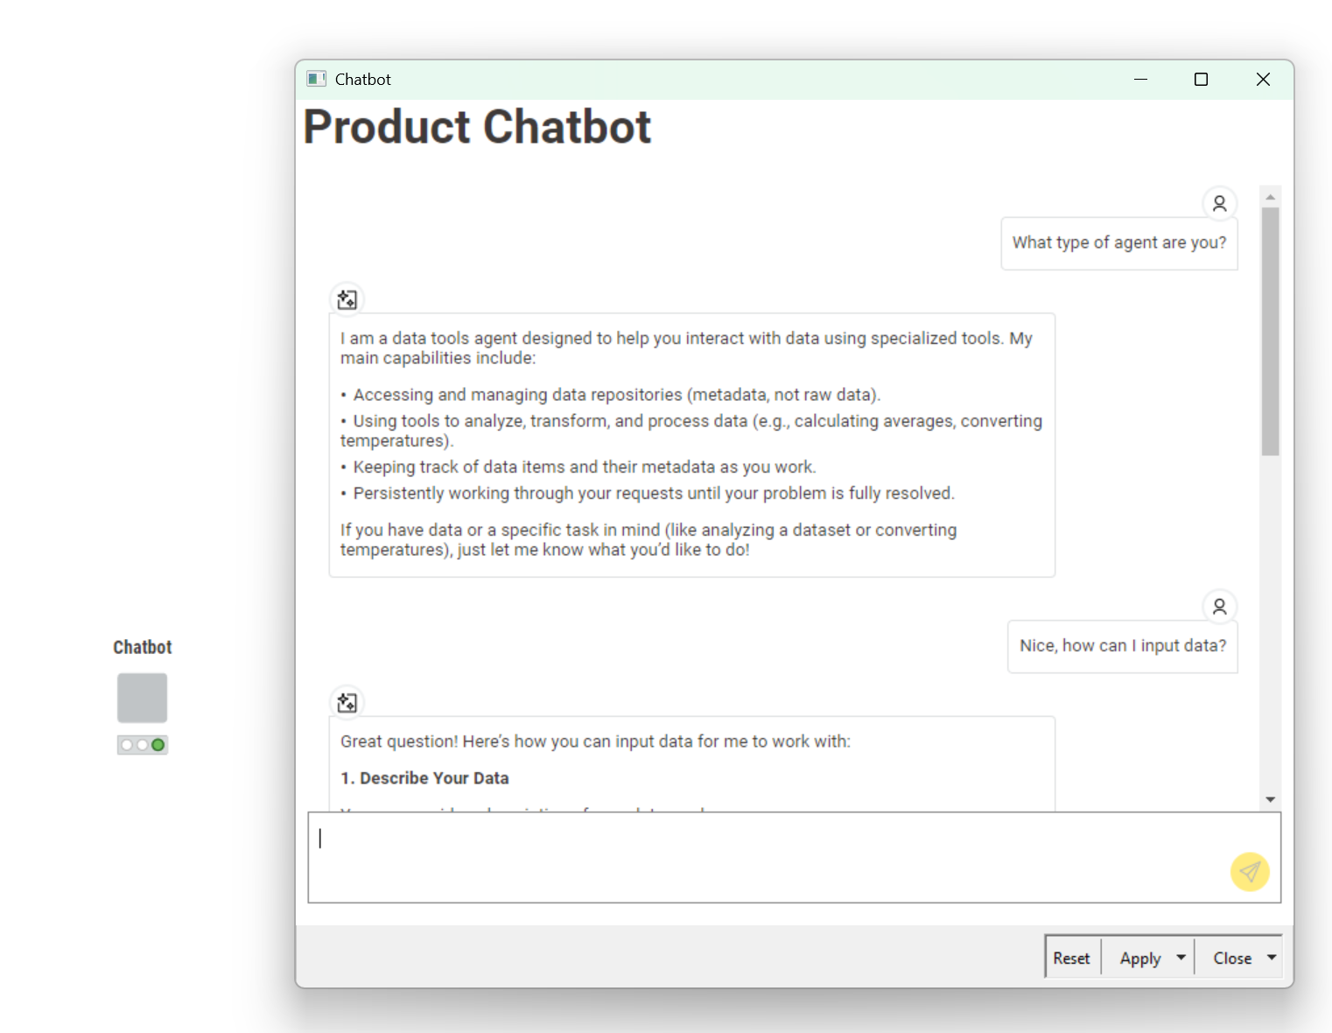
Task: Click 'Great question! Here's how you can input' text
Action: [595, 741]
